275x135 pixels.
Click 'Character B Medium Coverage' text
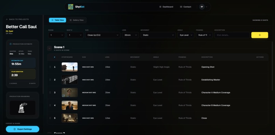point(216,105)
